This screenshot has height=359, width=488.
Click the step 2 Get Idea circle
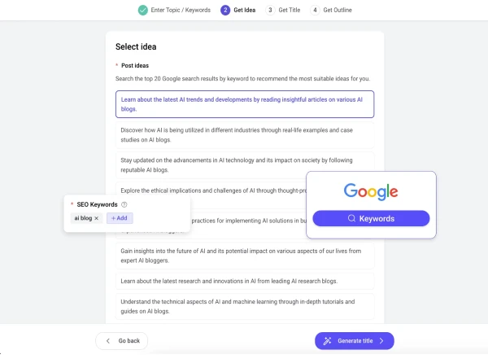coord(225,10)
